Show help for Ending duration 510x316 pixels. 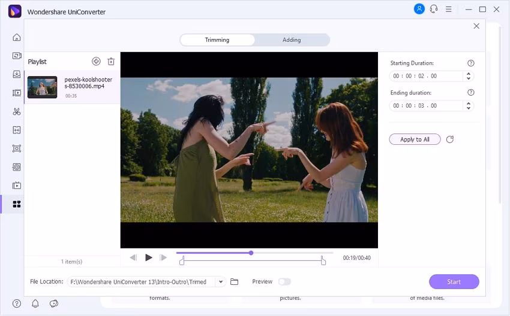(470, 93)
